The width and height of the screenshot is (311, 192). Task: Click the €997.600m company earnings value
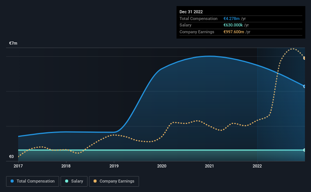[x=234, y=32]
